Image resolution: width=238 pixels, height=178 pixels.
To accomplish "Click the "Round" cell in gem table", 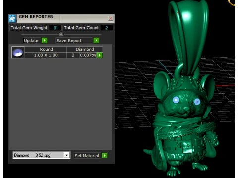I will click(x=46, y=49).
